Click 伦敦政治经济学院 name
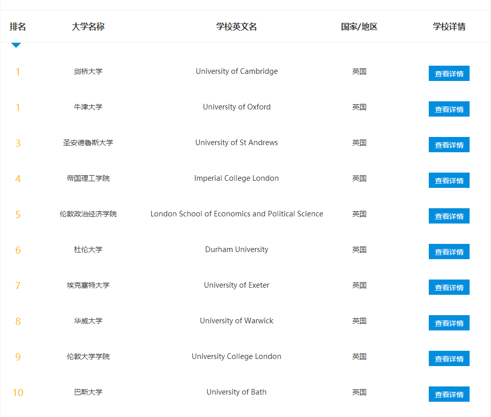The image size is (491, 417). pos(88,214)
